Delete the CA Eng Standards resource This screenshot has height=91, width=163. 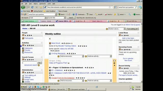pos(73,54)
